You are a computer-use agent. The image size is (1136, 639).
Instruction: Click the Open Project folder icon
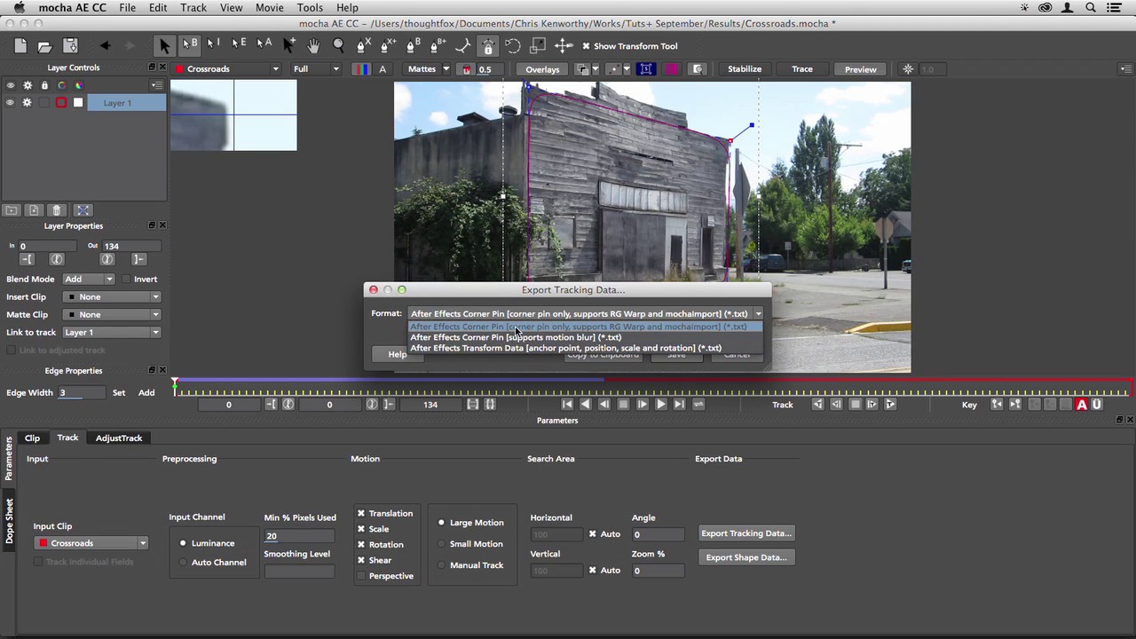click(x=44, y=46)
